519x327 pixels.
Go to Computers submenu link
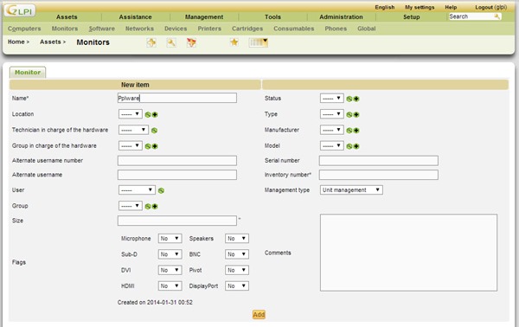tap(24, 29)
